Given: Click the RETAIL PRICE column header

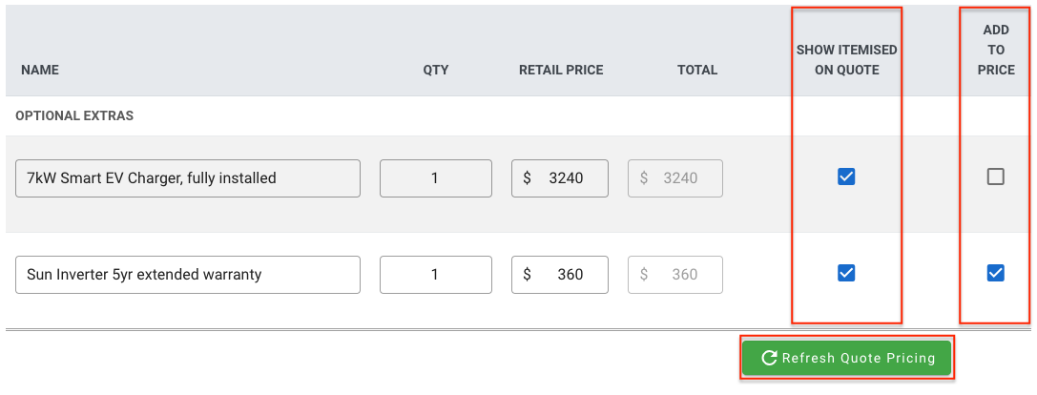Looking at the screenshot, I should [x=561, y=70].
